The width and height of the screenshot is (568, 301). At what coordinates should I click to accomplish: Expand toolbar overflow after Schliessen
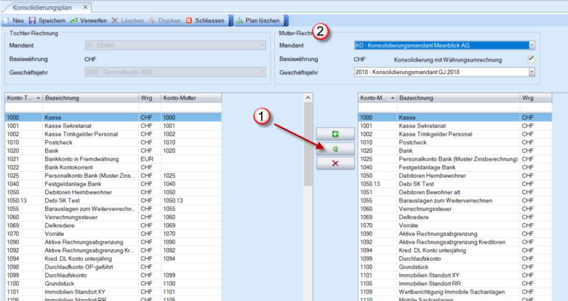tap(231, 21)
